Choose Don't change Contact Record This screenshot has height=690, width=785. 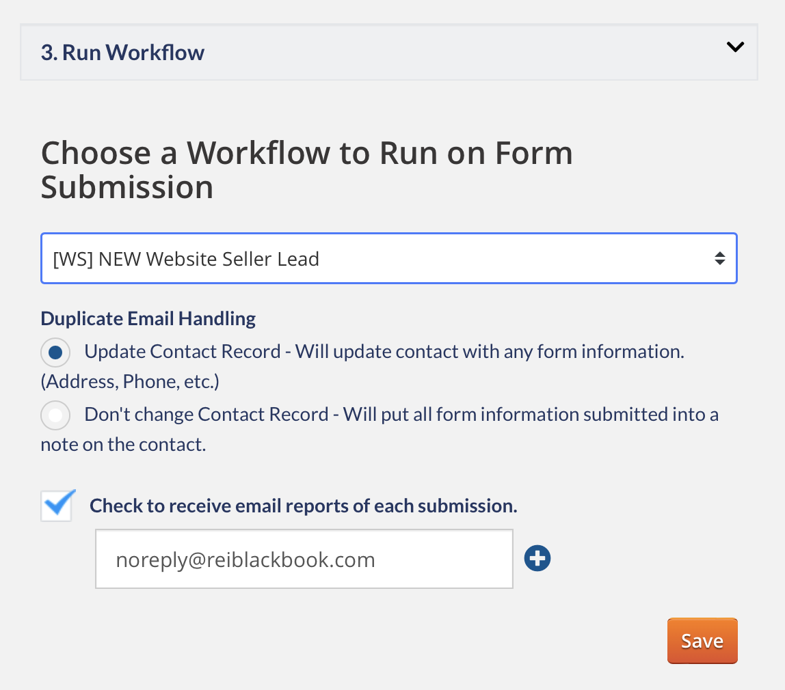coord(55,415)
